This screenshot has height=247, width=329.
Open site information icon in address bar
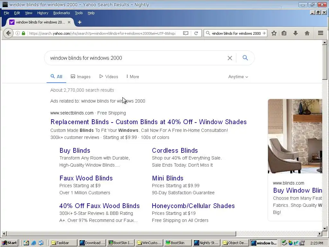[x=18, y=33]
